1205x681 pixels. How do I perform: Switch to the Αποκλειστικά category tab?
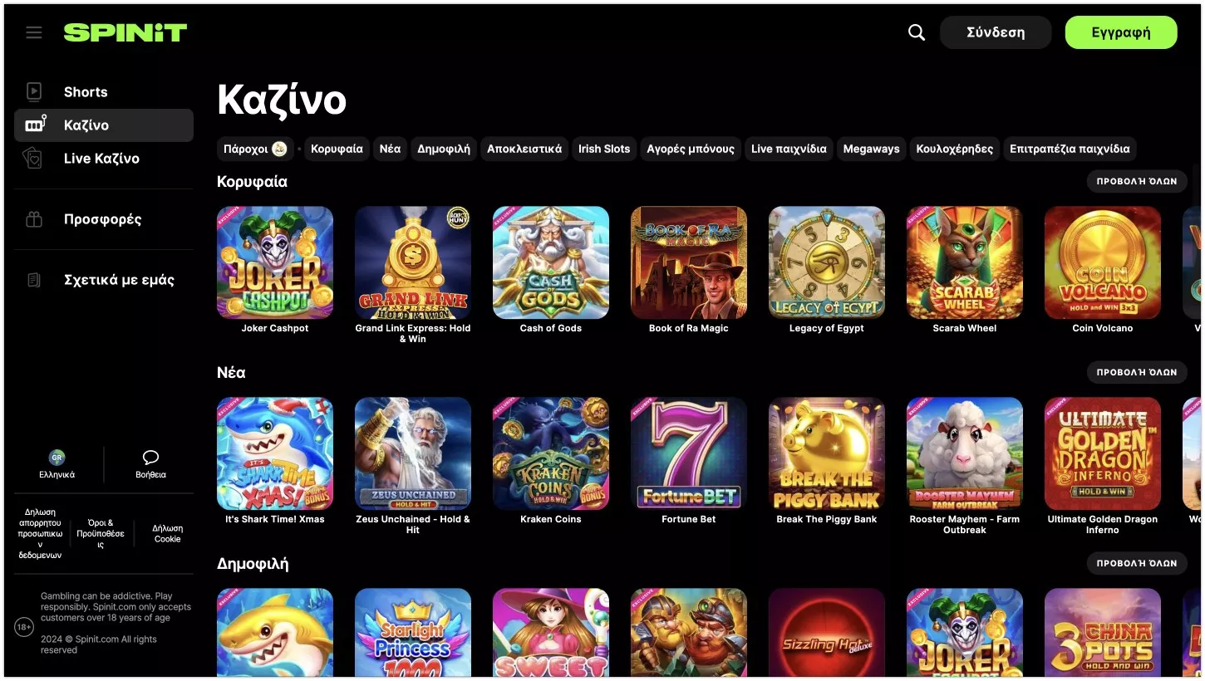click(524, 149)
